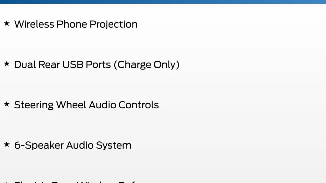
Task: Click the word "Steering" in the list
Action: pos(34,105)
